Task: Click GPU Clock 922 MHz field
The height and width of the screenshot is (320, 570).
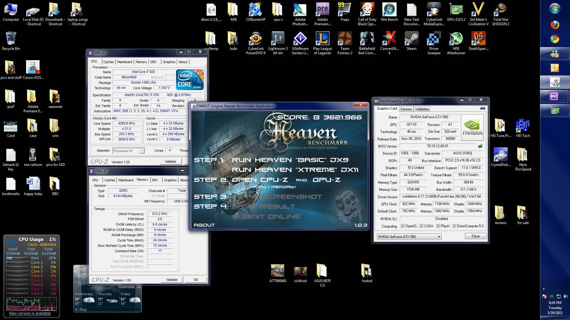Action: (409, 204)
